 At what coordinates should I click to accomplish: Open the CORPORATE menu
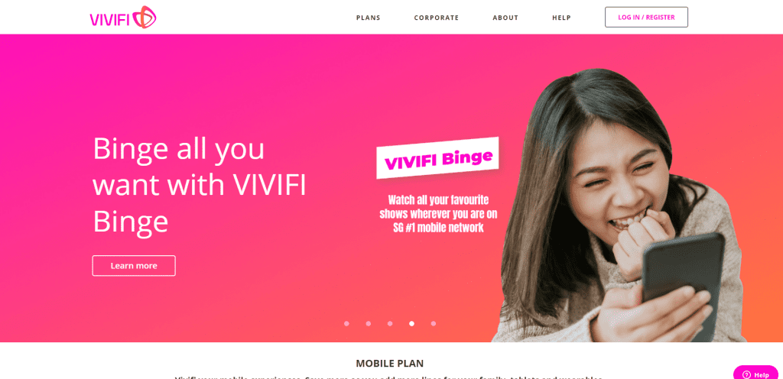pos(436,18)
